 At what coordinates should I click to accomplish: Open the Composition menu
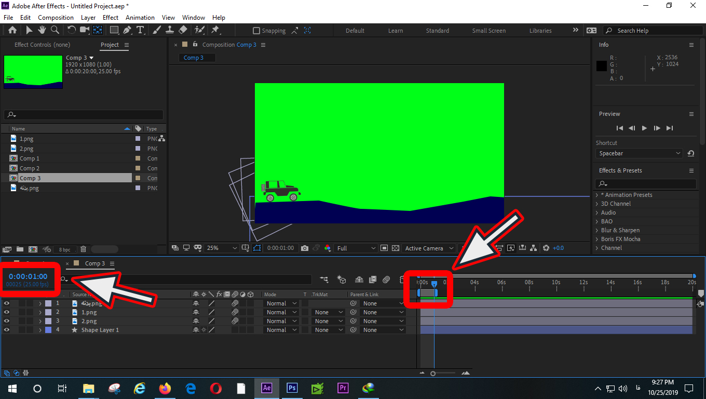[56, 17]
